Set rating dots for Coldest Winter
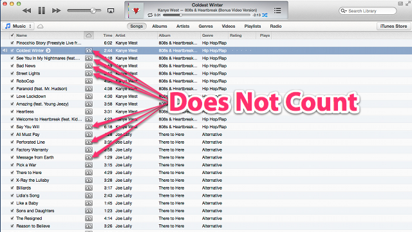Viewport: 412px width, 232px height. 242,50
